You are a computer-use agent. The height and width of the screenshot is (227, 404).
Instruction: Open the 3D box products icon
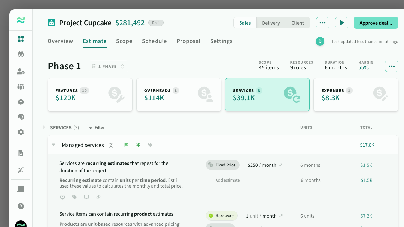tap(21, 102)
